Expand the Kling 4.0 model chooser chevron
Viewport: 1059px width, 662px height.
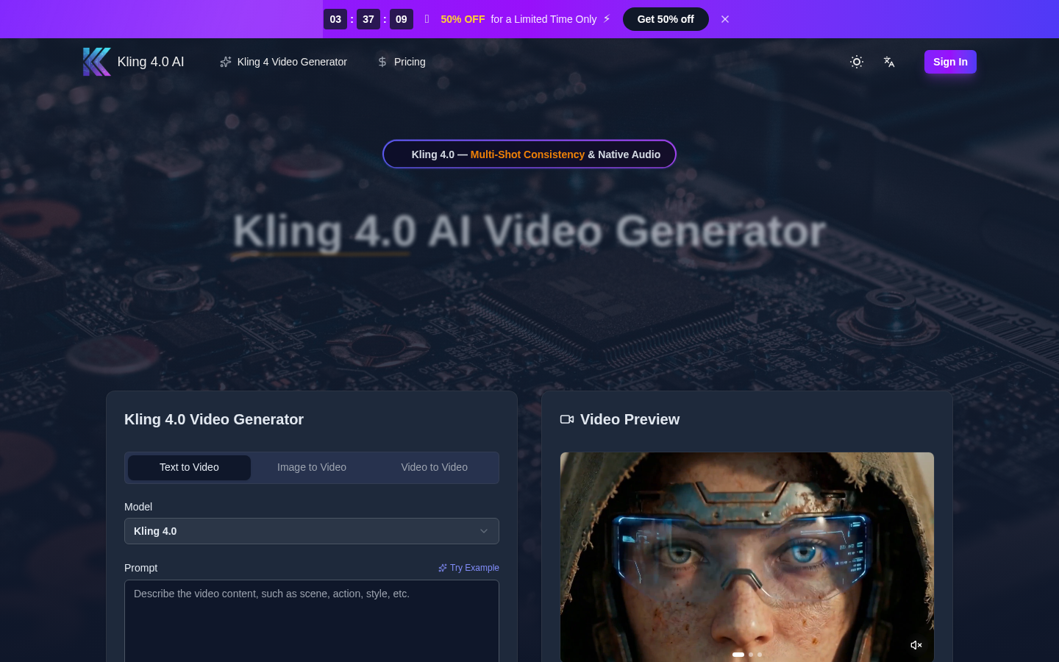484,531
